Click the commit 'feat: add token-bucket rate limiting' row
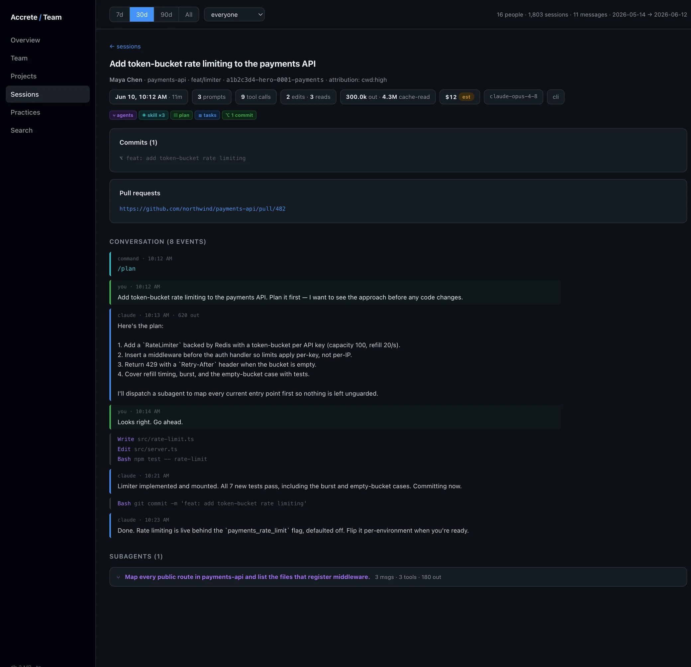Screen dimensions: 691x667 tap(182, 158)
